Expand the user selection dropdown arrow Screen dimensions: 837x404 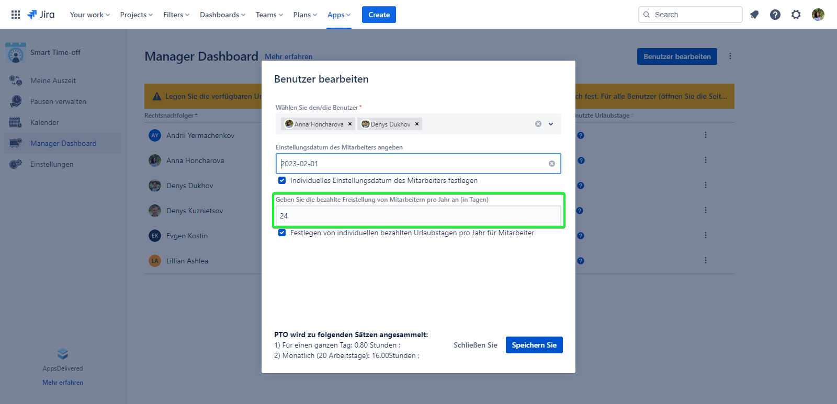[551, 124]
